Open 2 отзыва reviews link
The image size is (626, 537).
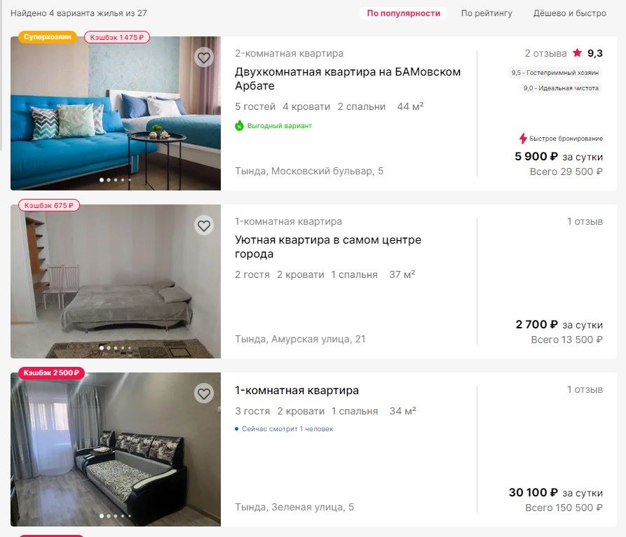[x=545, y=53]
